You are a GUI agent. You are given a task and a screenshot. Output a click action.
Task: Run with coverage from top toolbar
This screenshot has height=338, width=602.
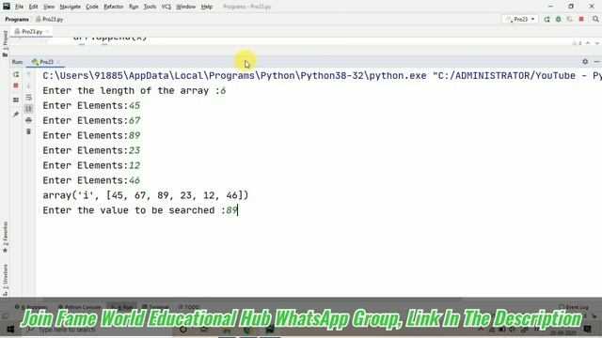click(570, 19)
